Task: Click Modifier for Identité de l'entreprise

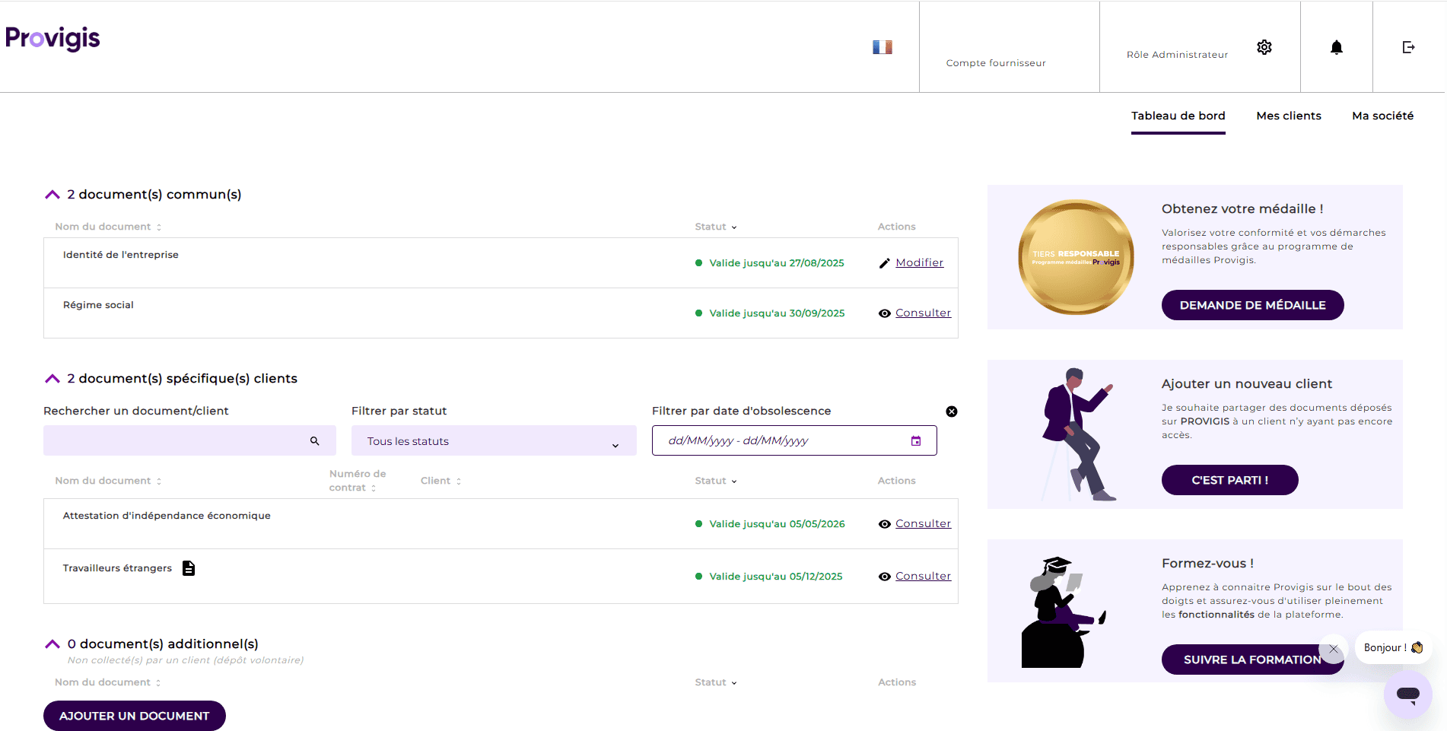Action: point(919,262)
